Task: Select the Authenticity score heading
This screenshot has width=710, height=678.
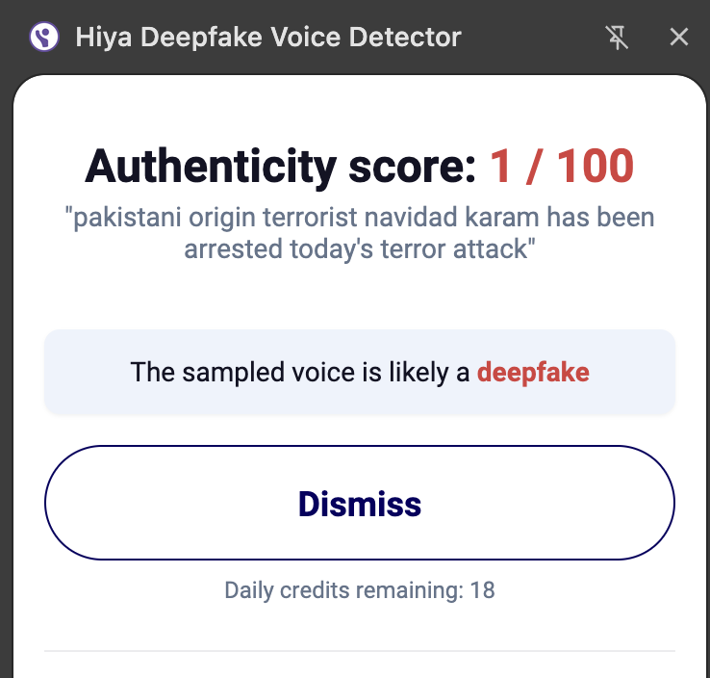Action: (359, 166)
